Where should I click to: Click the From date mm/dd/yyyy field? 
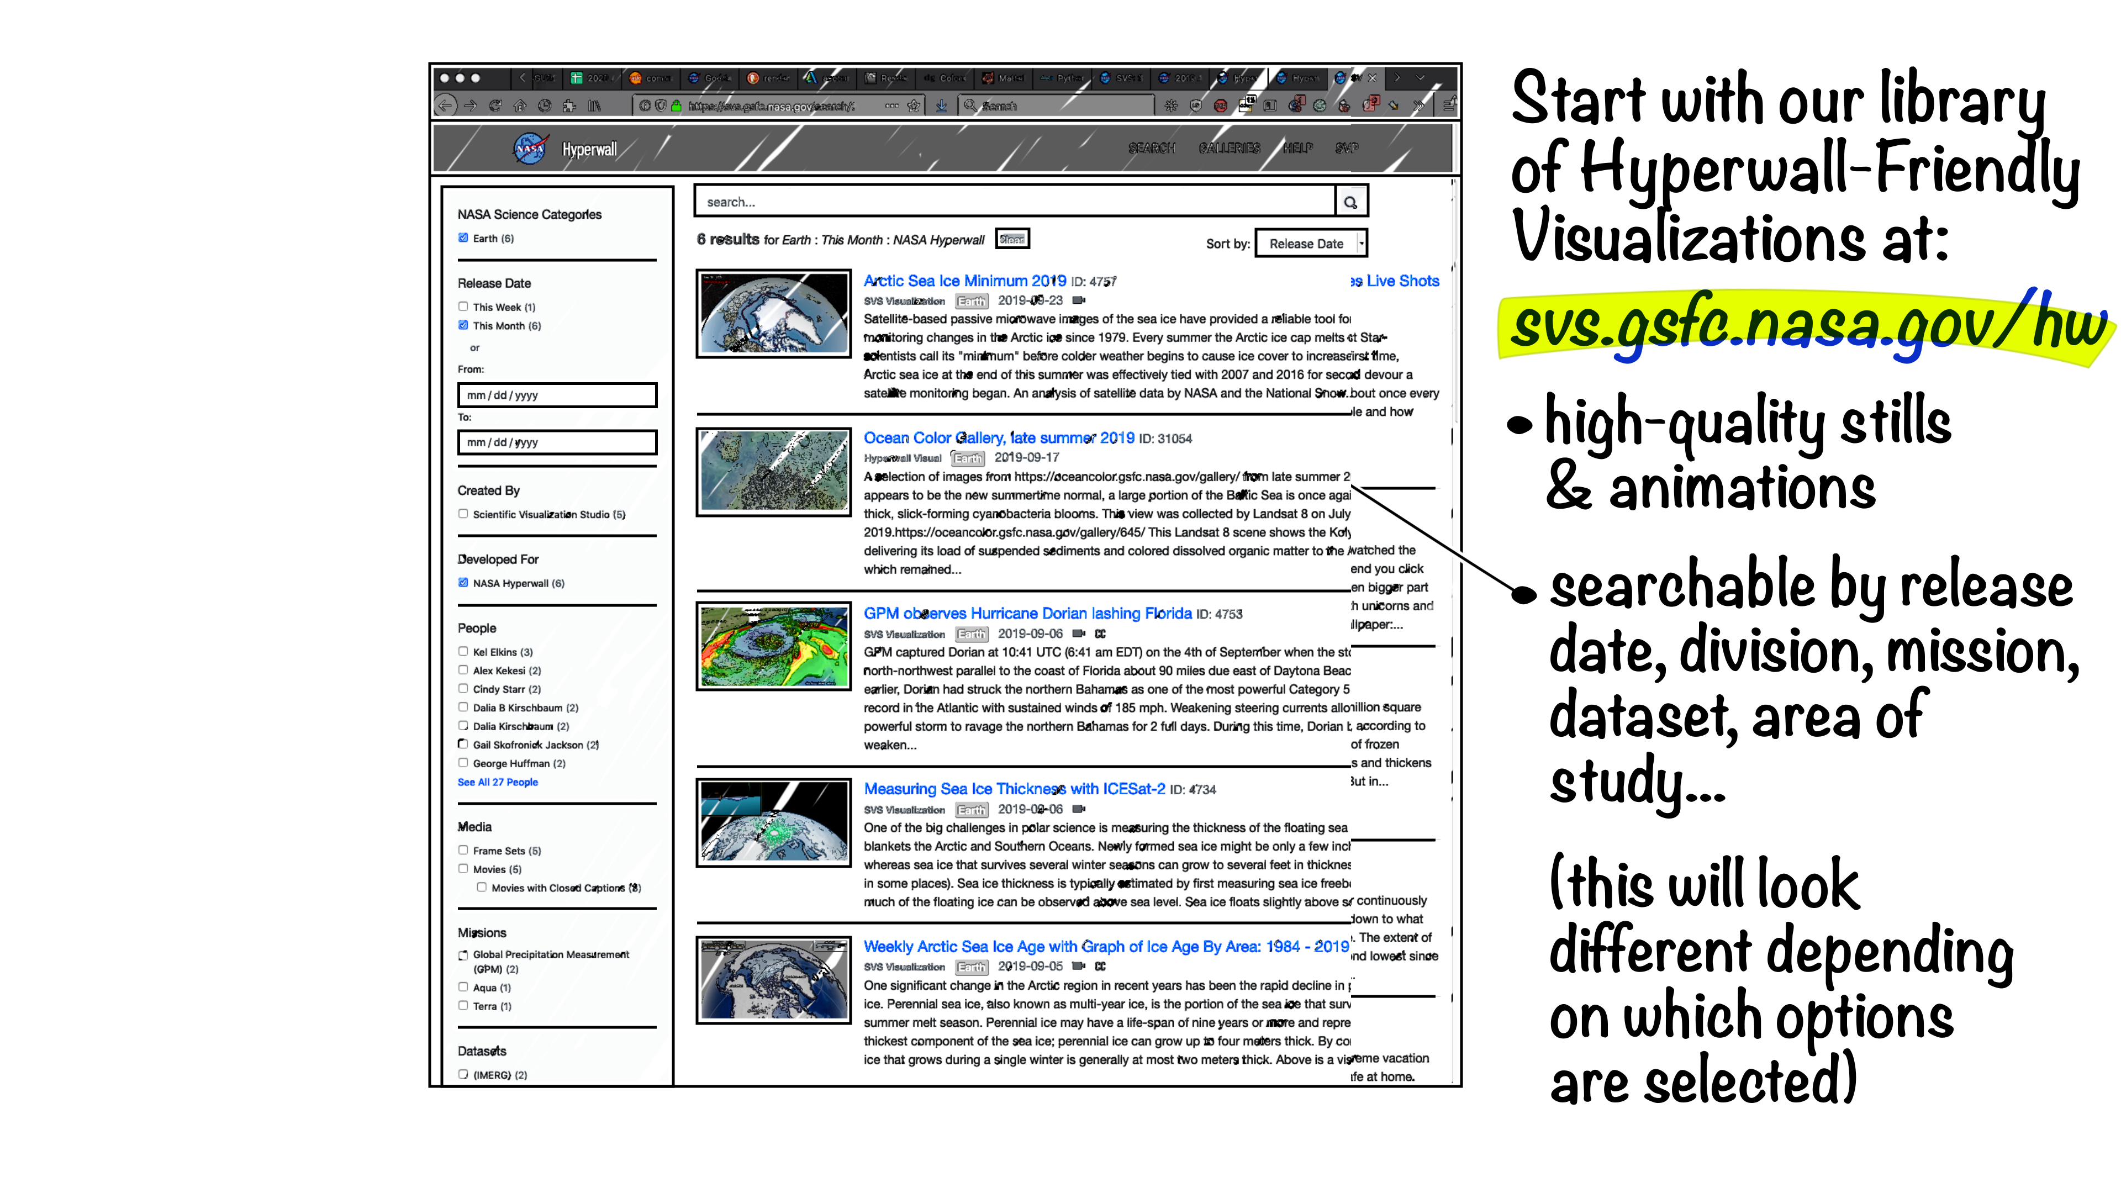coord(557,395)
